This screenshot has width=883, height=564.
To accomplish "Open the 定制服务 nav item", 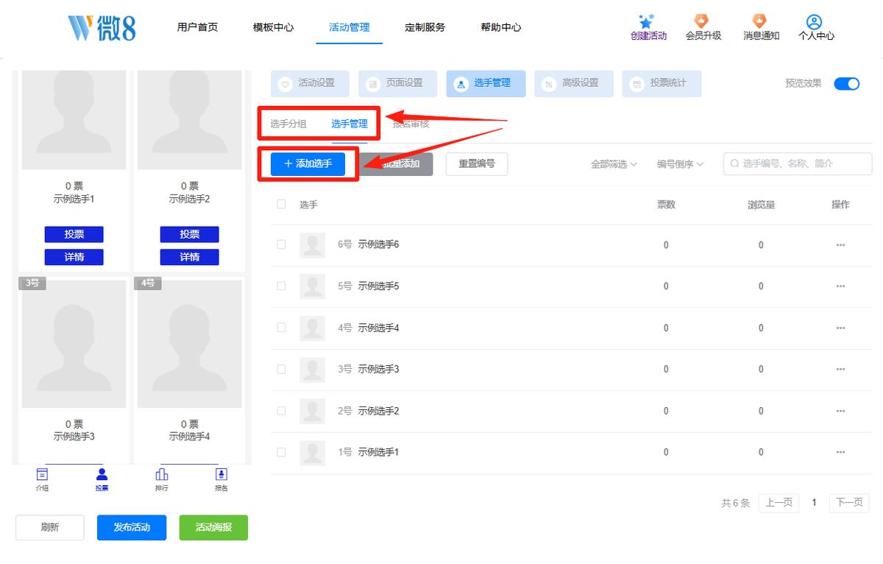I will point(425,27).
